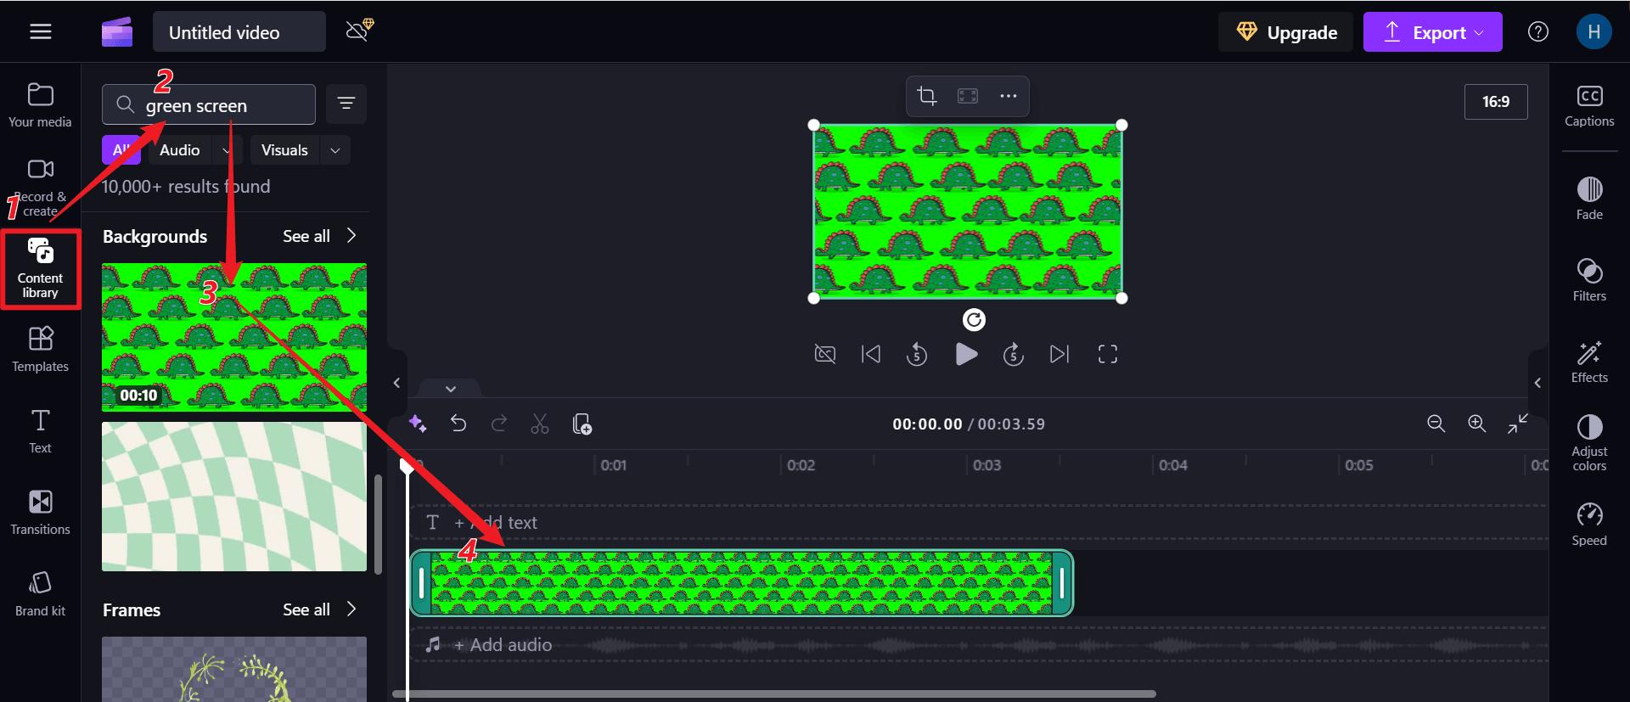1630x702 pixels.
Task: Rewind five seconds
Action: pyautogui.click(x=917, y=354)
